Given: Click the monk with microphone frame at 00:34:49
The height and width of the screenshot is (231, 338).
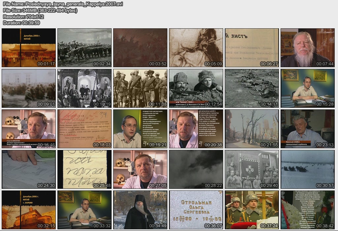Looking at the screenshot, I should click(x=140, y=210).
